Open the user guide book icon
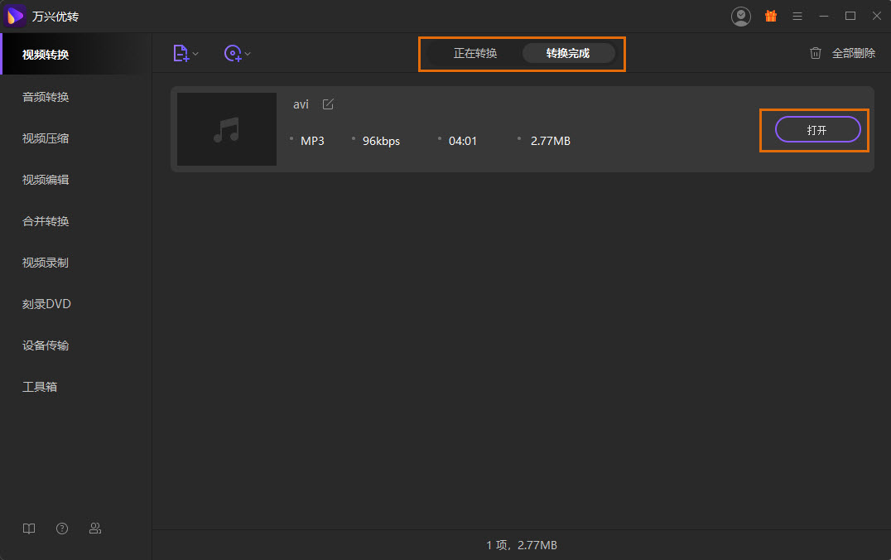 [29, 529]
